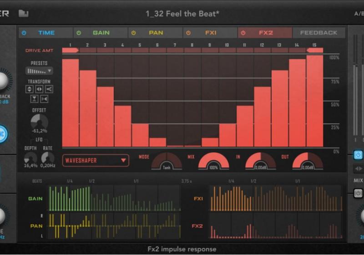Switch to the TIME tab
The height and width of the screenshot is (255, 364).
tap(46, 33)
